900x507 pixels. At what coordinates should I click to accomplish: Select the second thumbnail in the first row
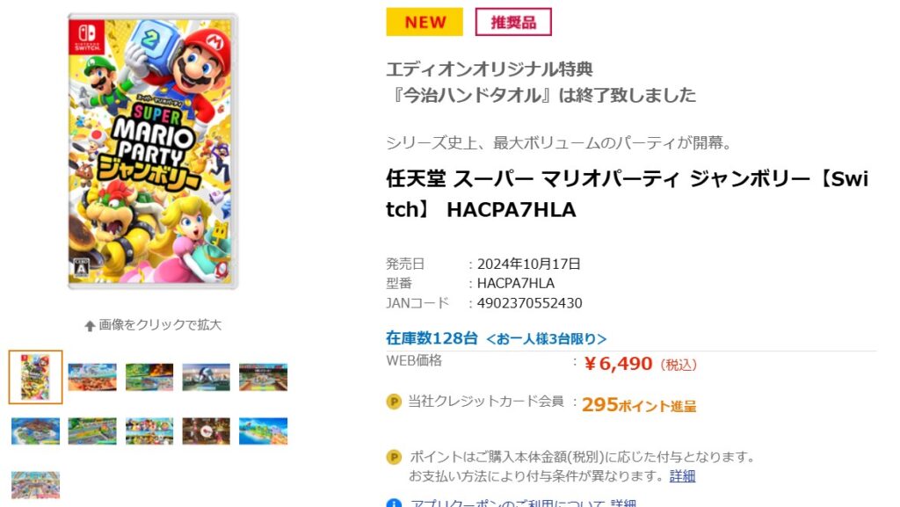(x=92, y=377)
